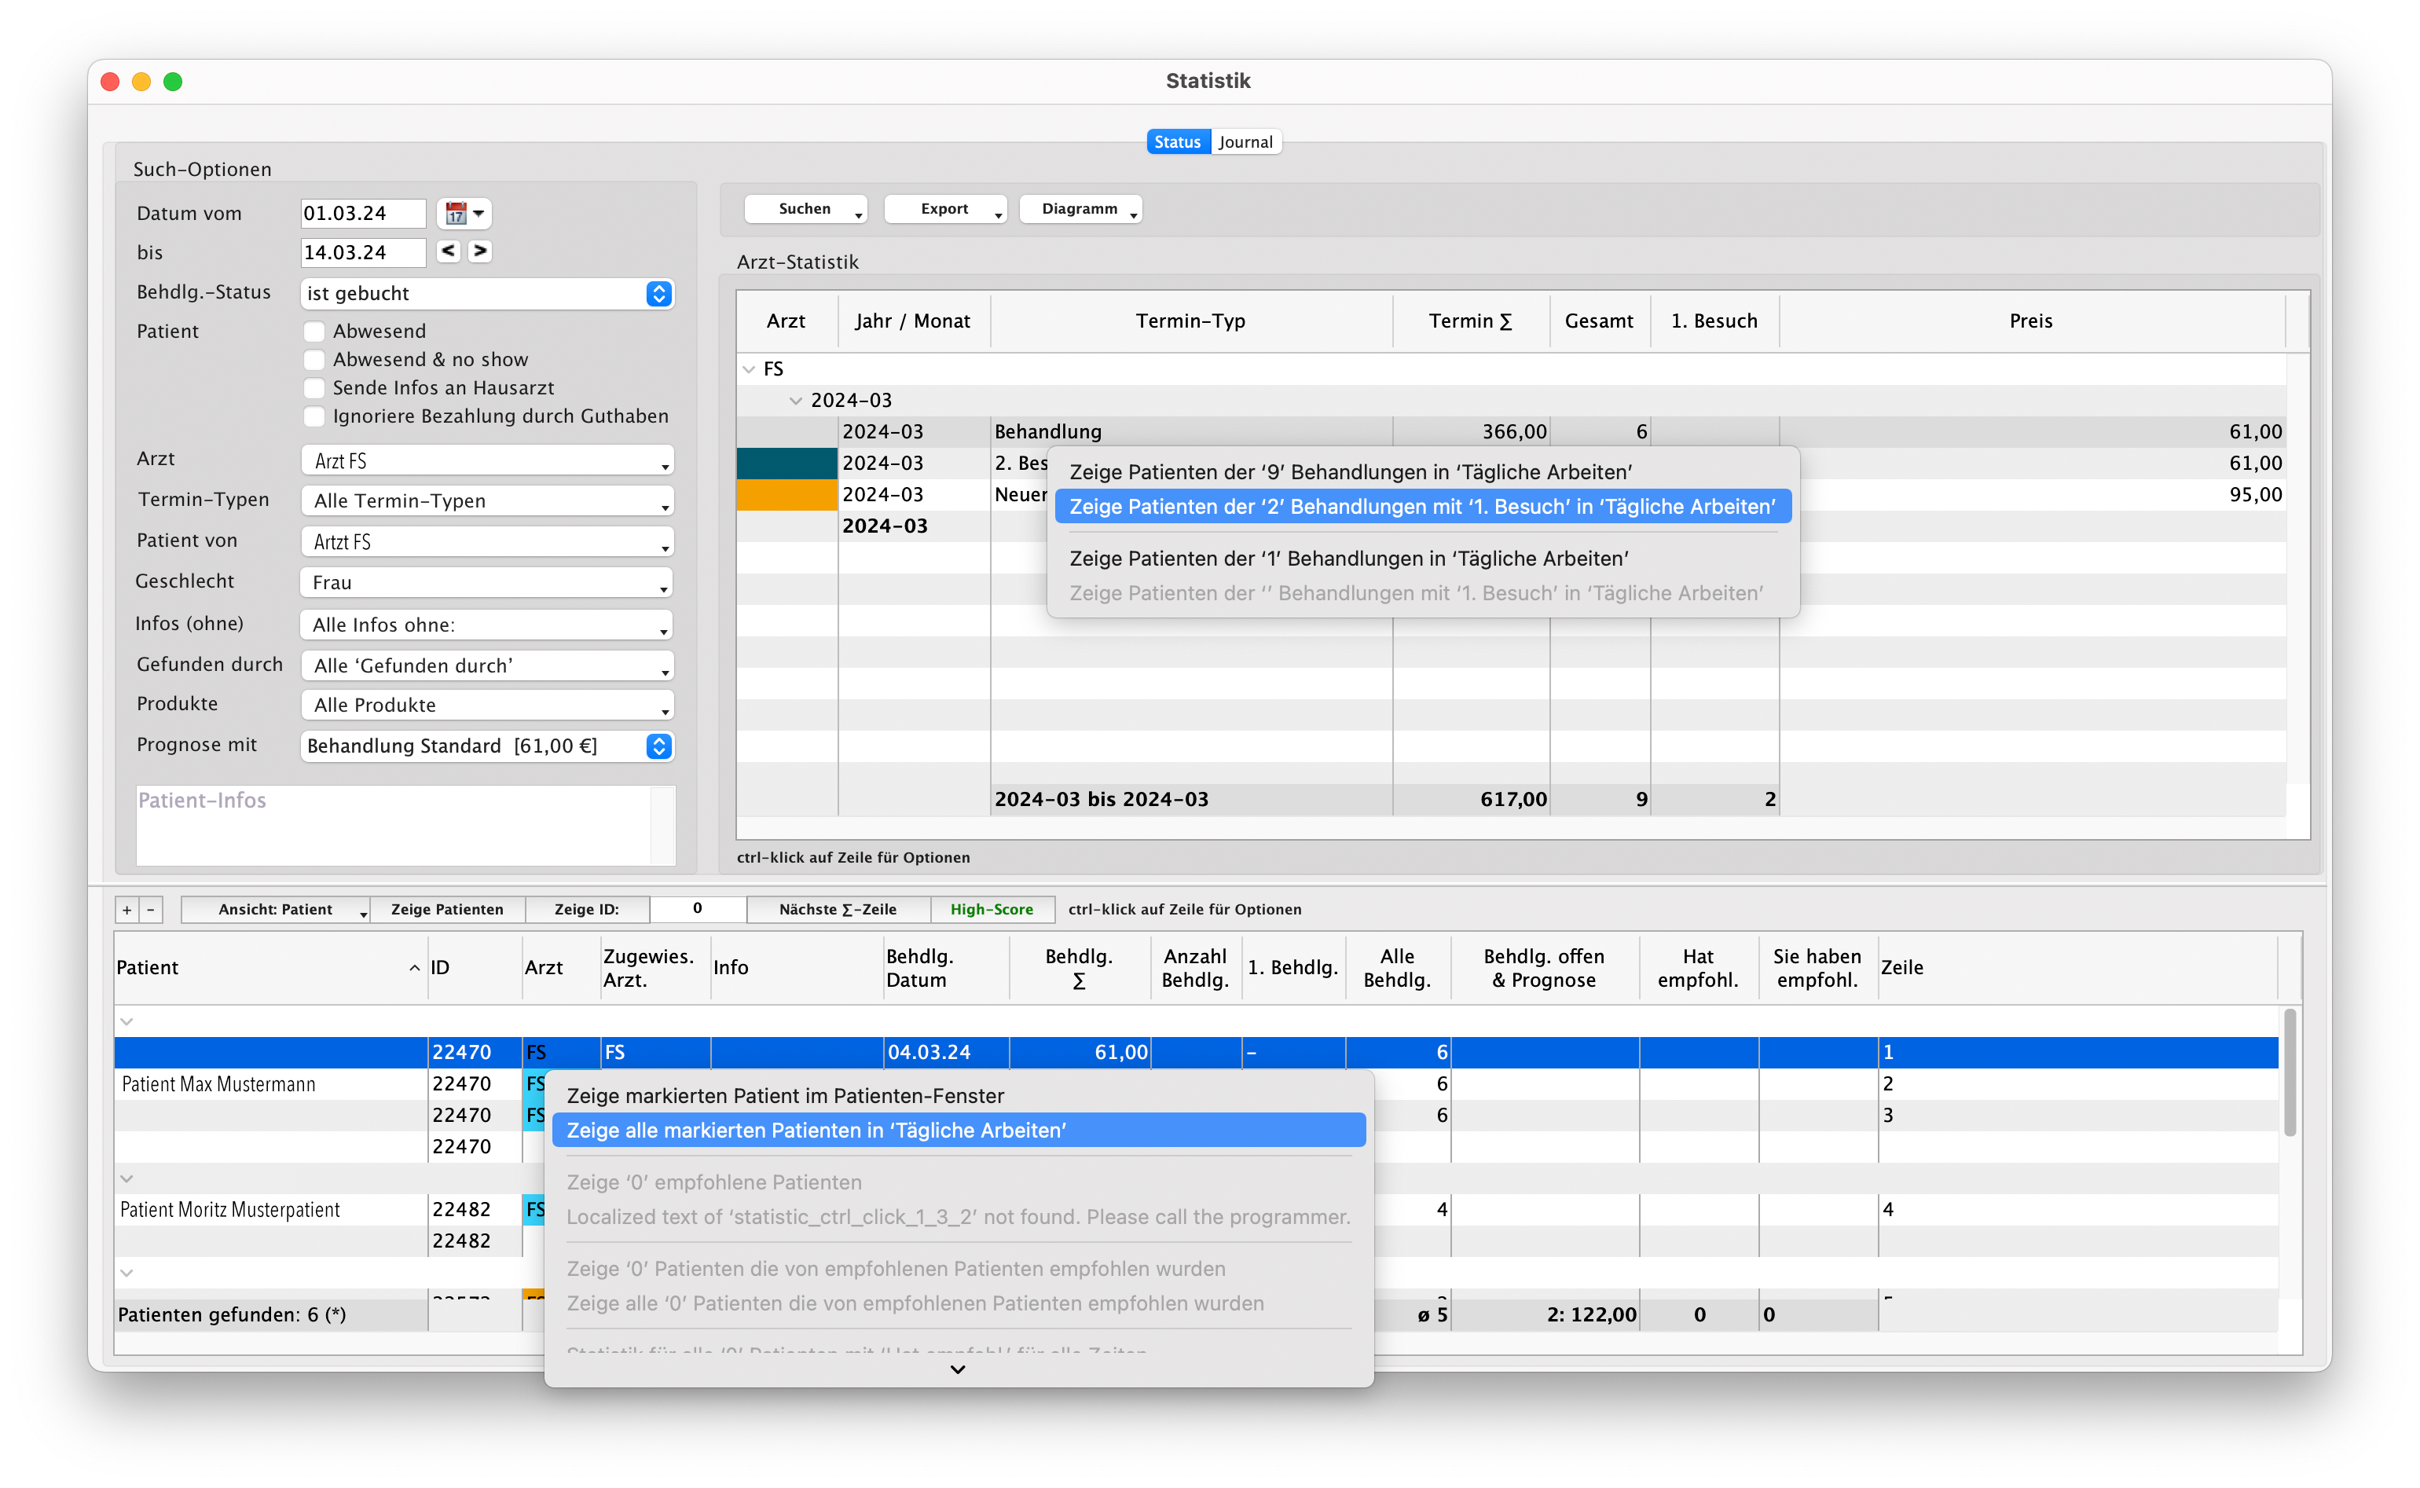This screenshot has height=1488, width=2420.
Task: Open Behdlg.-Status dropdown 'ist gebucht'
Action: (487, 293)
